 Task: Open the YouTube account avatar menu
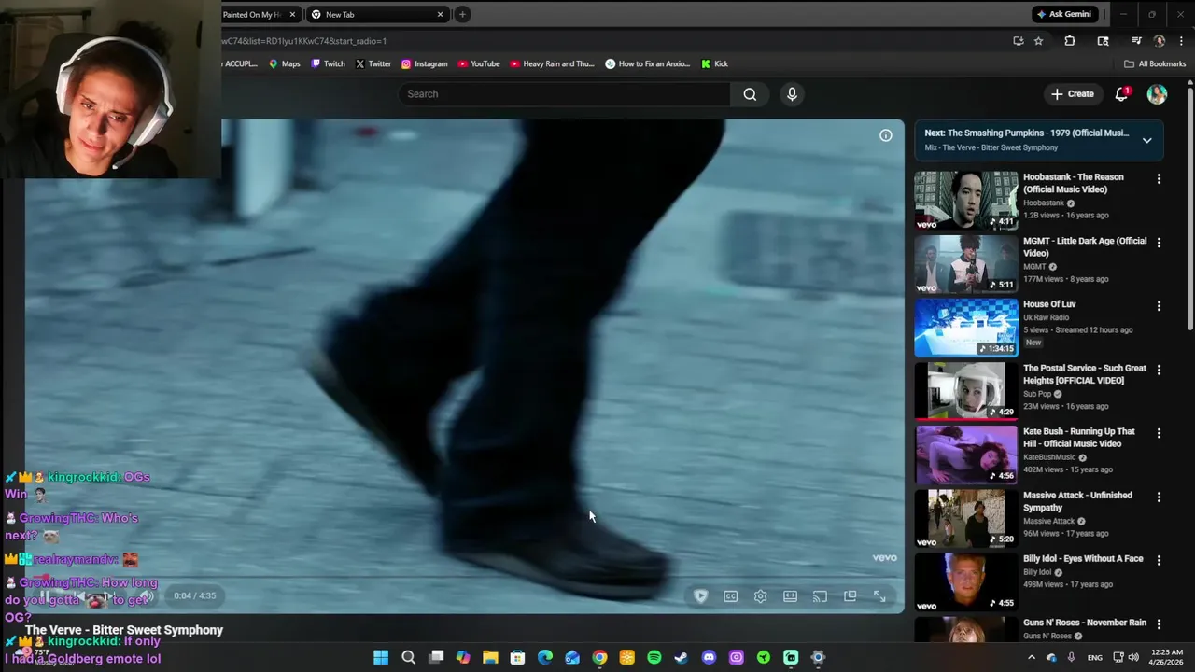tap(1157, 94)
